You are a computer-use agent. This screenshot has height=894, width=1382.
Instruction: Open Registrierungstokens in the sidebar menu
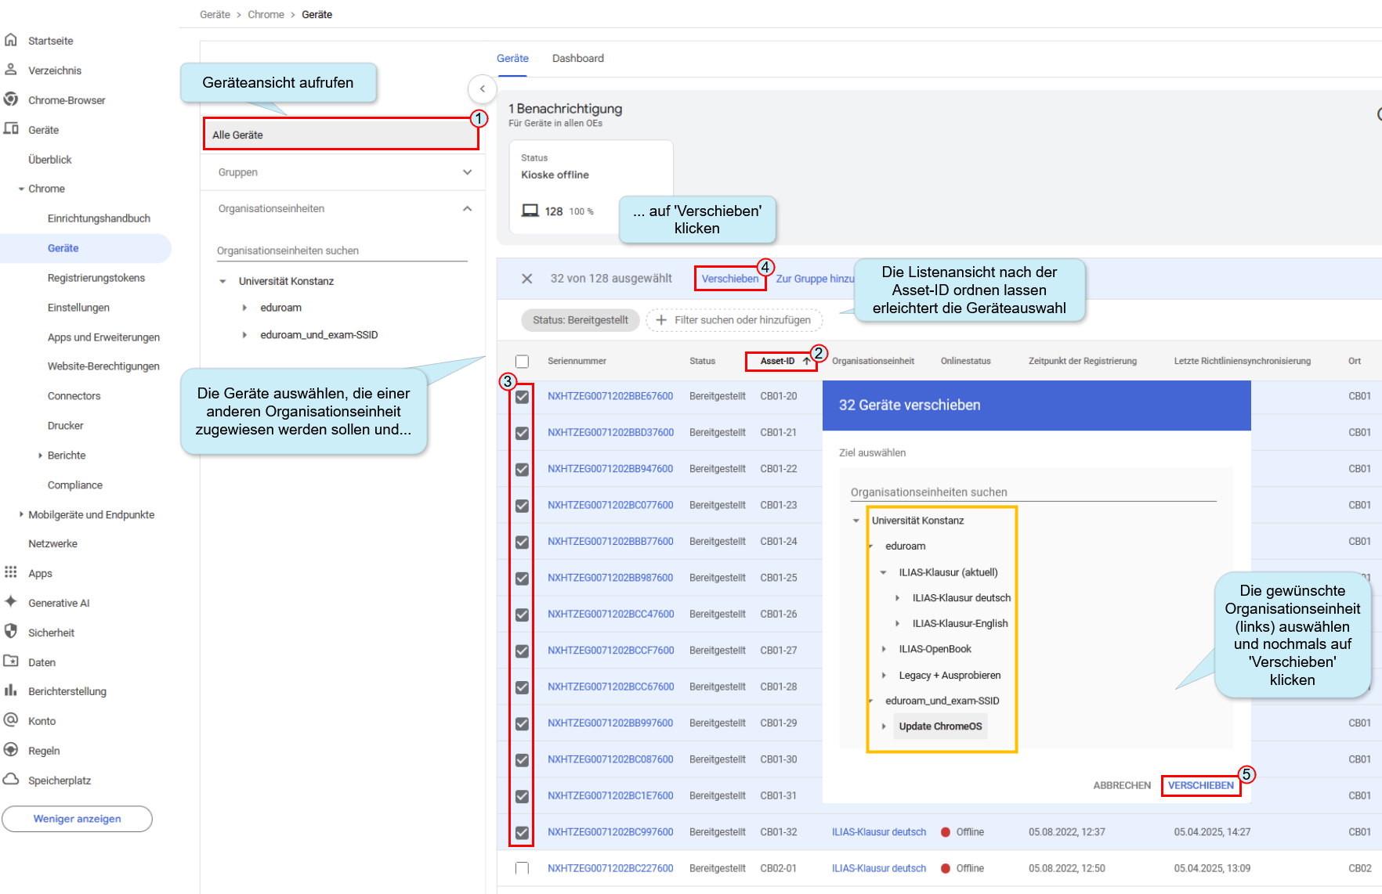96,278
